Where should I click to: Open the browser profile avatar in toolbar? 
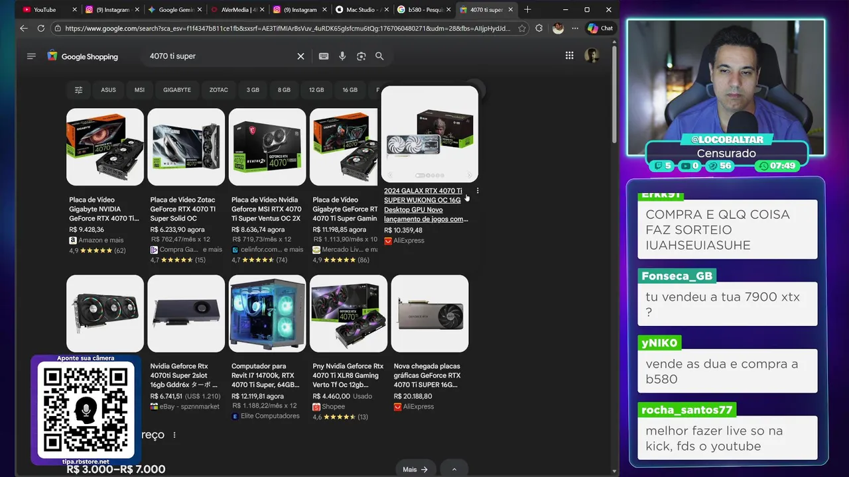click(558, 28)
